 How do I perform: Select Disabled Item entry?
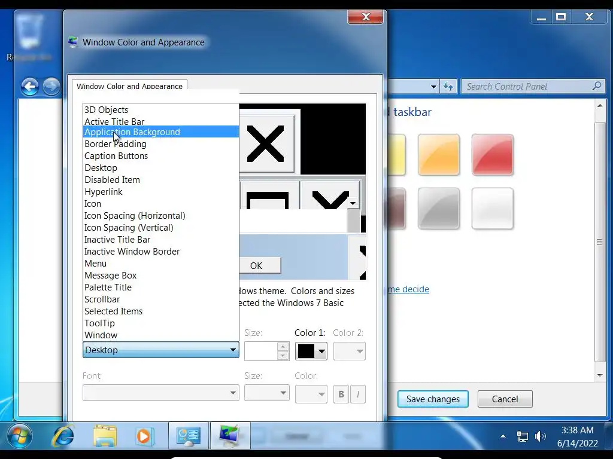(160, 179)
